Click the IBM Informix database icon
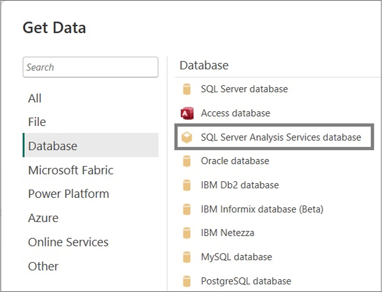 [187, 209]
